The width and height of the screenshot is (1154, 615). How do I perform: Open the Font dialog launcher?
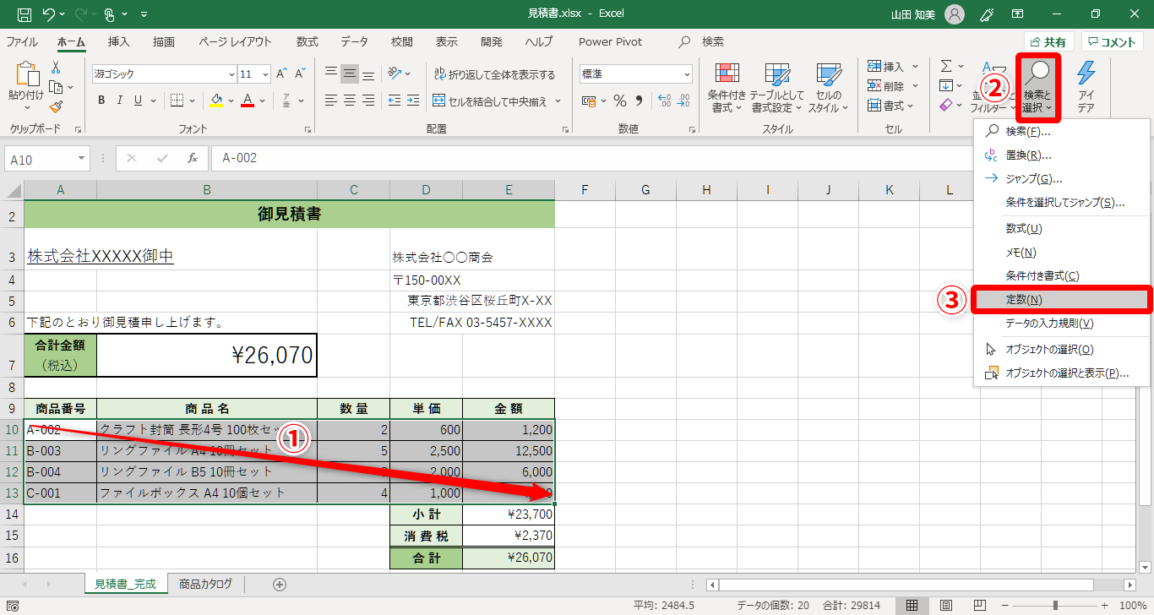coord(306,130)
